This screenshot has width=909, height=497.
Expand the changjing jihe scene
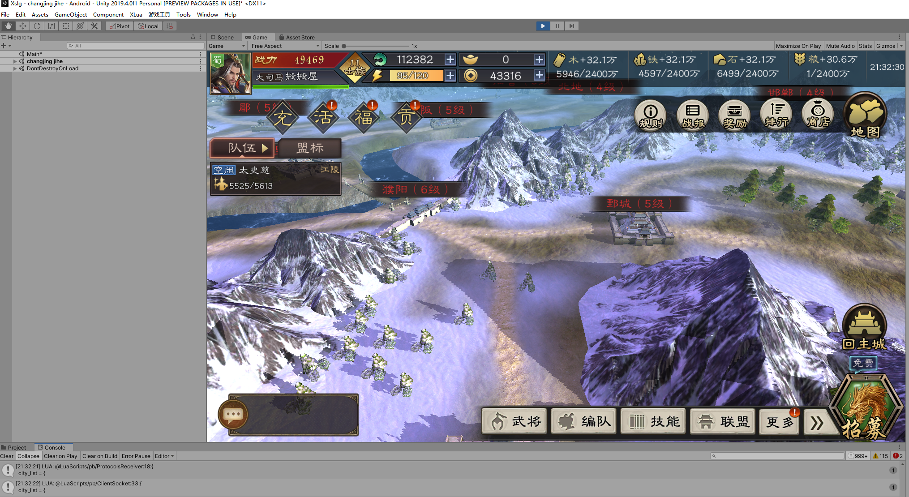click(15, 61)
